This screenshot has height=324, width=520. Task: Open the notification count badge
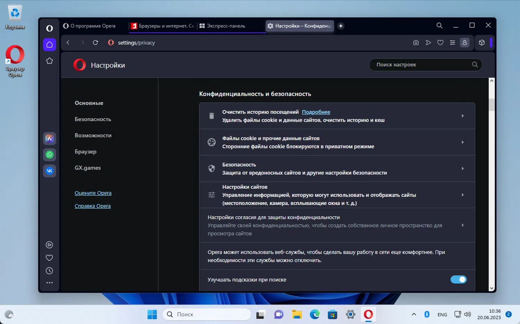pyautogui.click(x=509, y=314)
